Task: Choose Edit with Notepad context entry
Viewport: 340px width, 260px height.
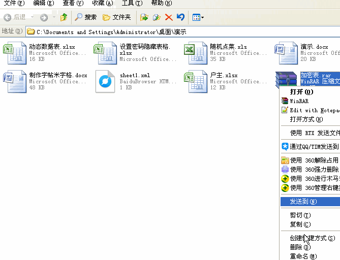Action: pyautogui.click(x=311, y=110)
